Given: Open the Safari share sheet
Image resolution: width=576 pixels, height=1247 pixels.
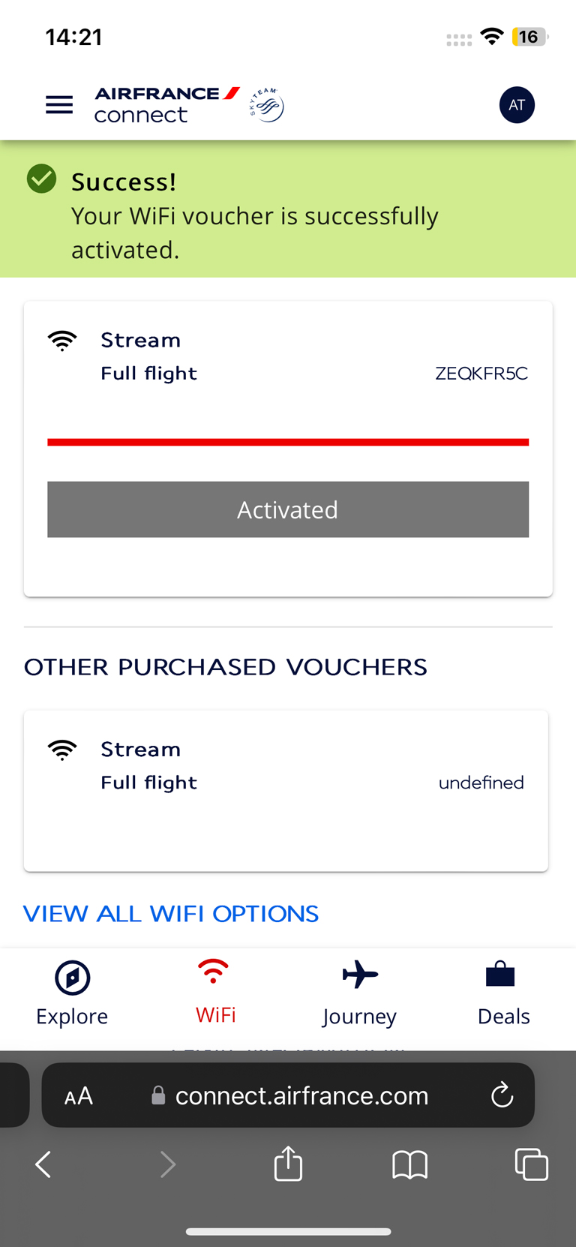Looking at the screenshot, I should (x=288, y=1164).
